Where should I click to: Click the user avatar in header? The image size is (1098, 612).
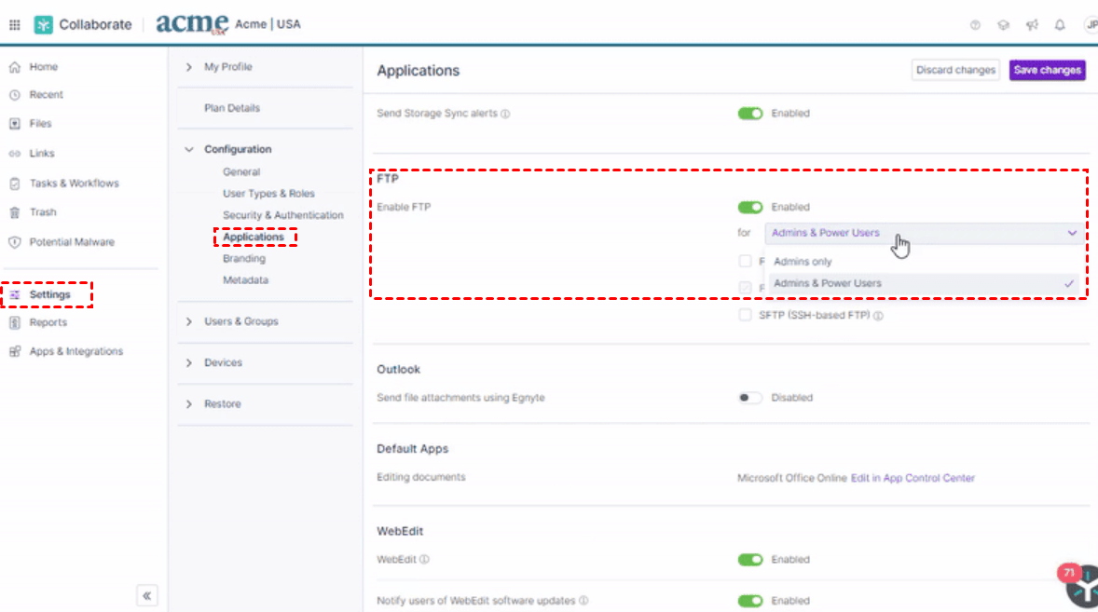1090,25
